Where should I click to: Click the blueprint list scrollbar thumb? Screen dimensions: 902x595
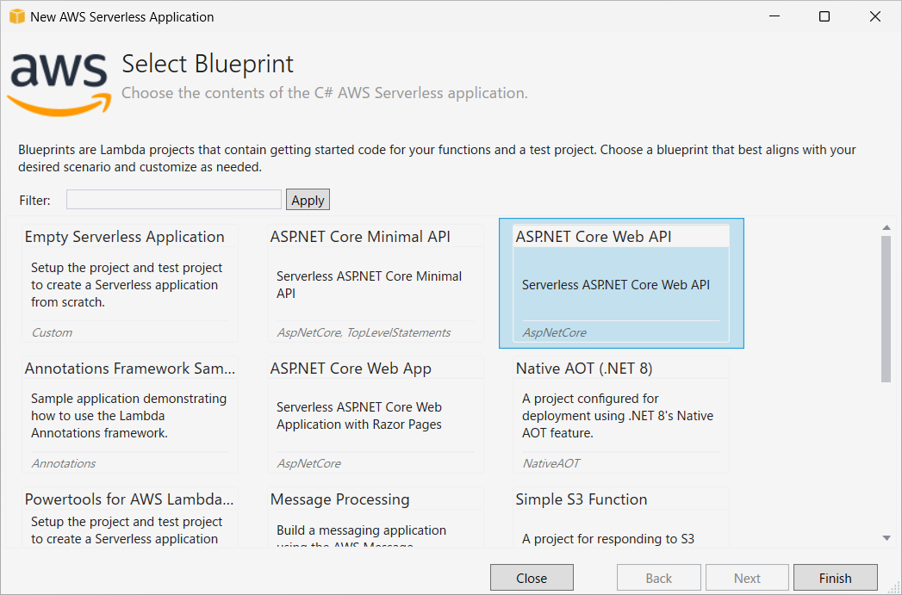(886, 309)
